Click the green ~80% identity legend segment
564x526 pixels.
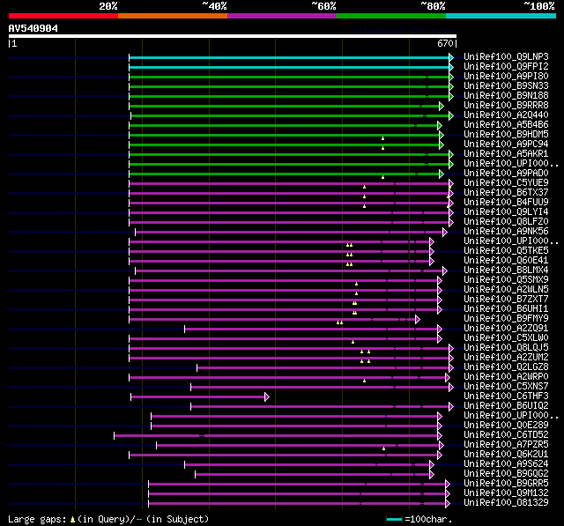tap(391, 16)
